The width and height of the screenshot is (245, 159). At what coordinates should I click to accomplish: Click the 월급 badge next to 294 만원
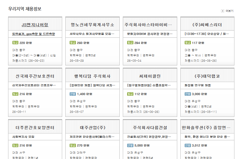tap(130, 43)
